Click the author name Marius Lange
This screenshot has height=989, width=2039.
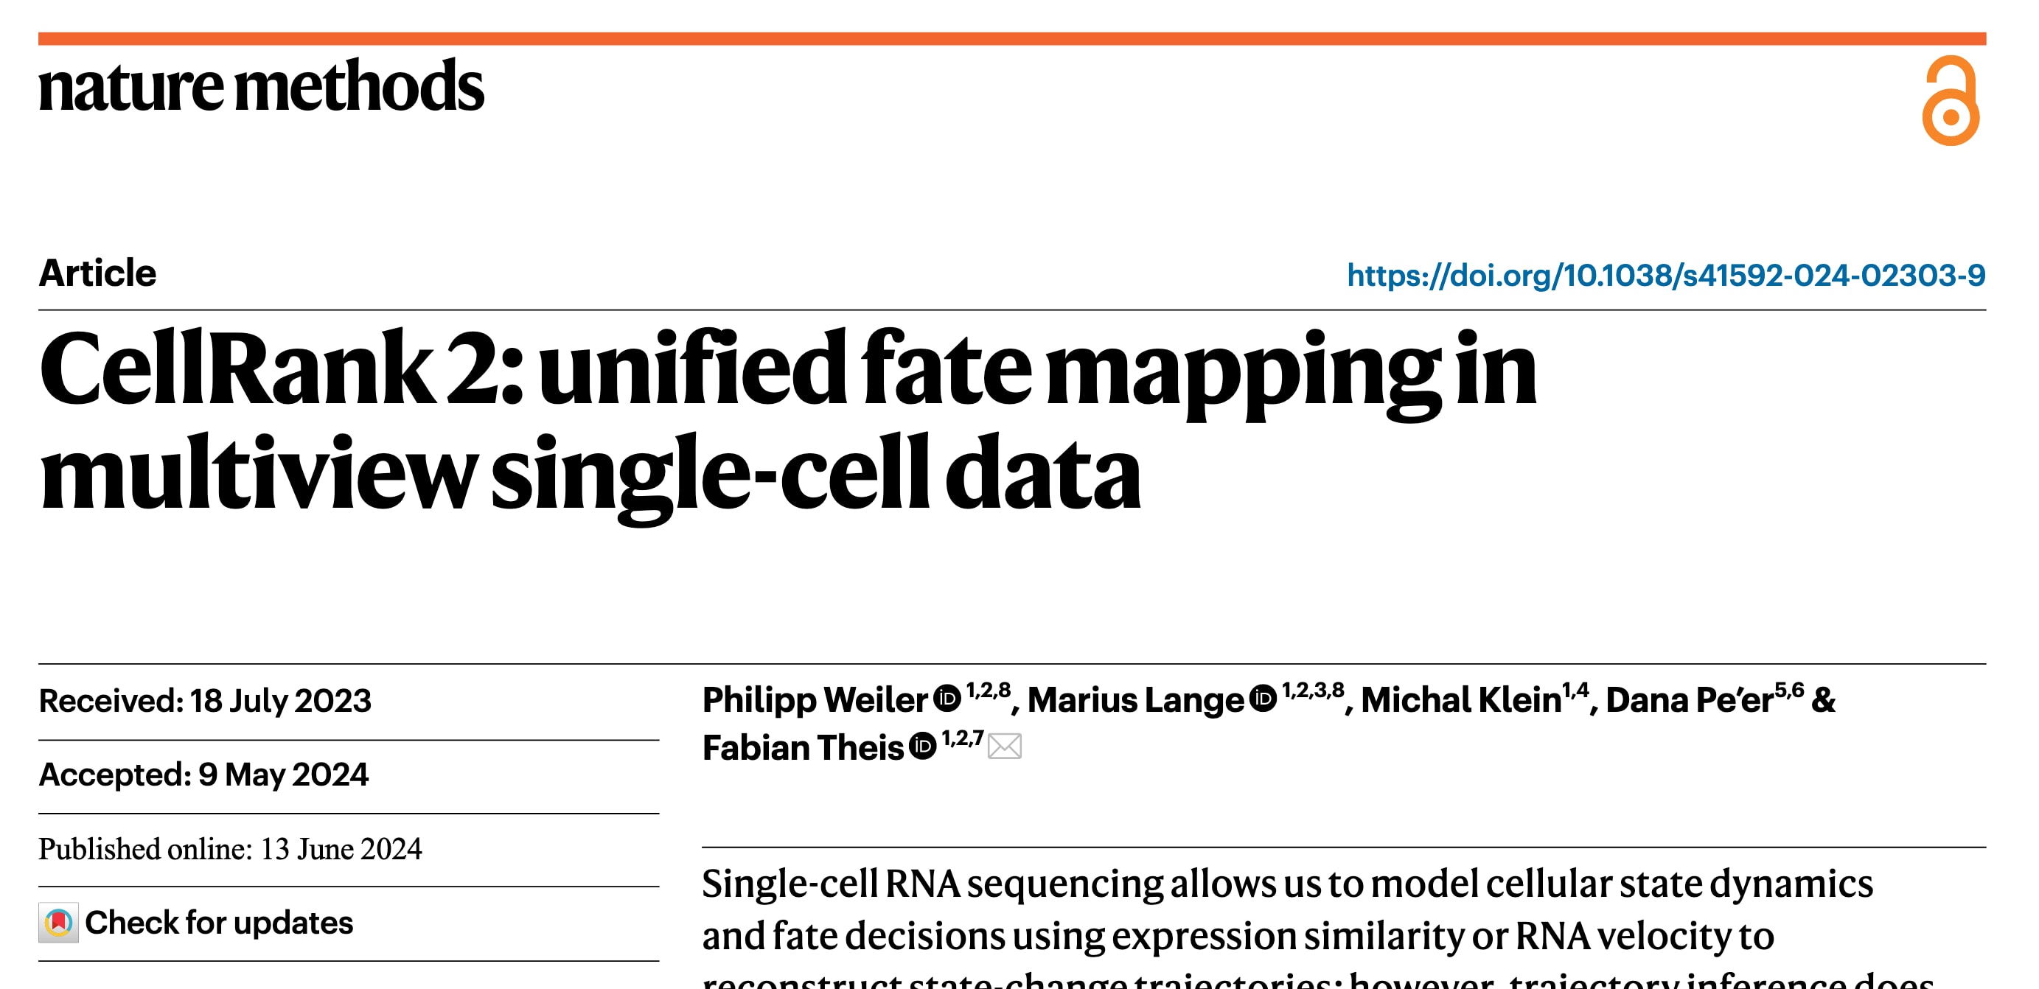[1136, 700]
